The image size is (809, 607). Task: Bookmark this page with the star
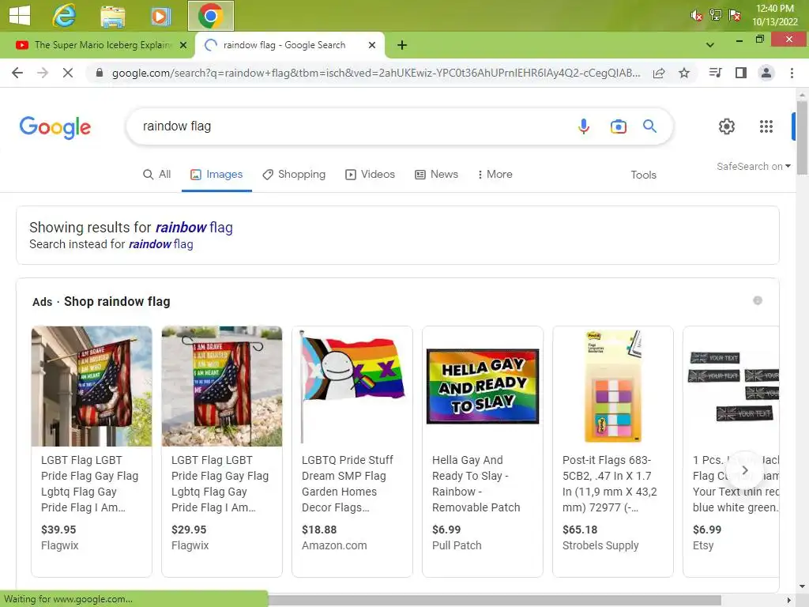(x=684, y=73)
